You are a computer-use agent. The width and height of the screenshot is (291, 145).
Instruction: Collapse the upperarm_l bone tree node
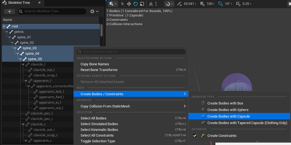tap(26, 81)
